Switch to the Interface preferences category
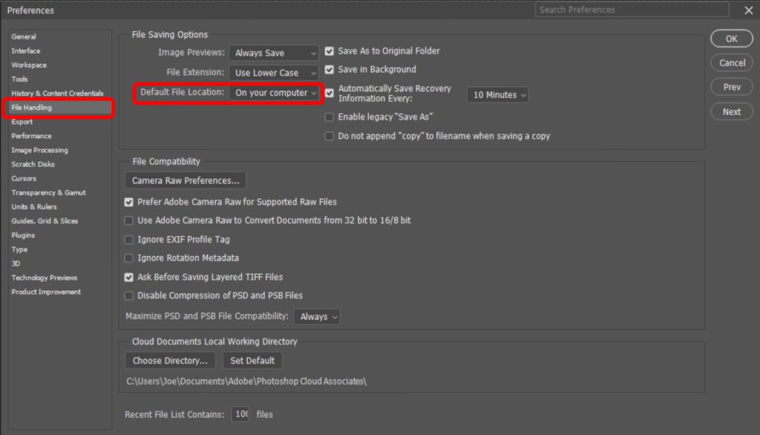The image size is (760, 435). [26, 50]
